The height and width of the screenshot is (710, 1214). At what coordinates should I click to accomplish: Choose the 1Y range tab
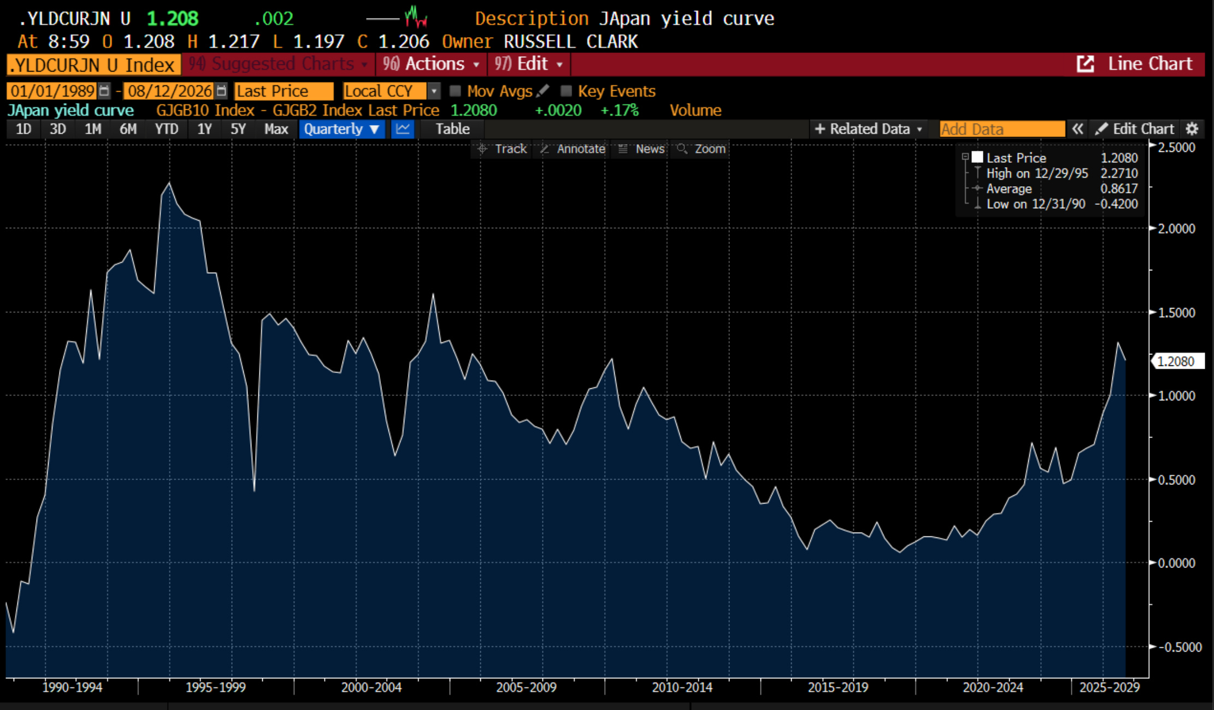204,129
